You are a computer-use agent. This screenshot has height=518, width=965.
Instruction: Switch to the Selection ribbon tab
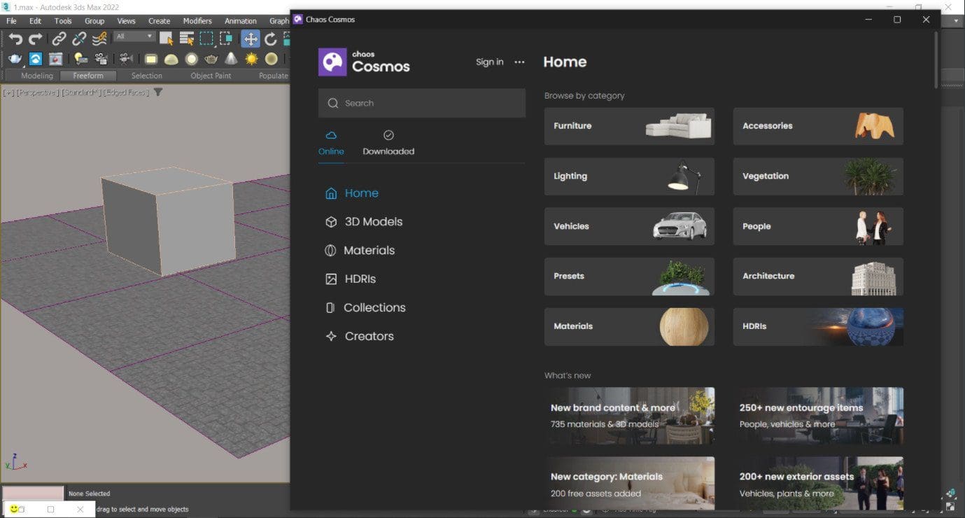[147, 76]
